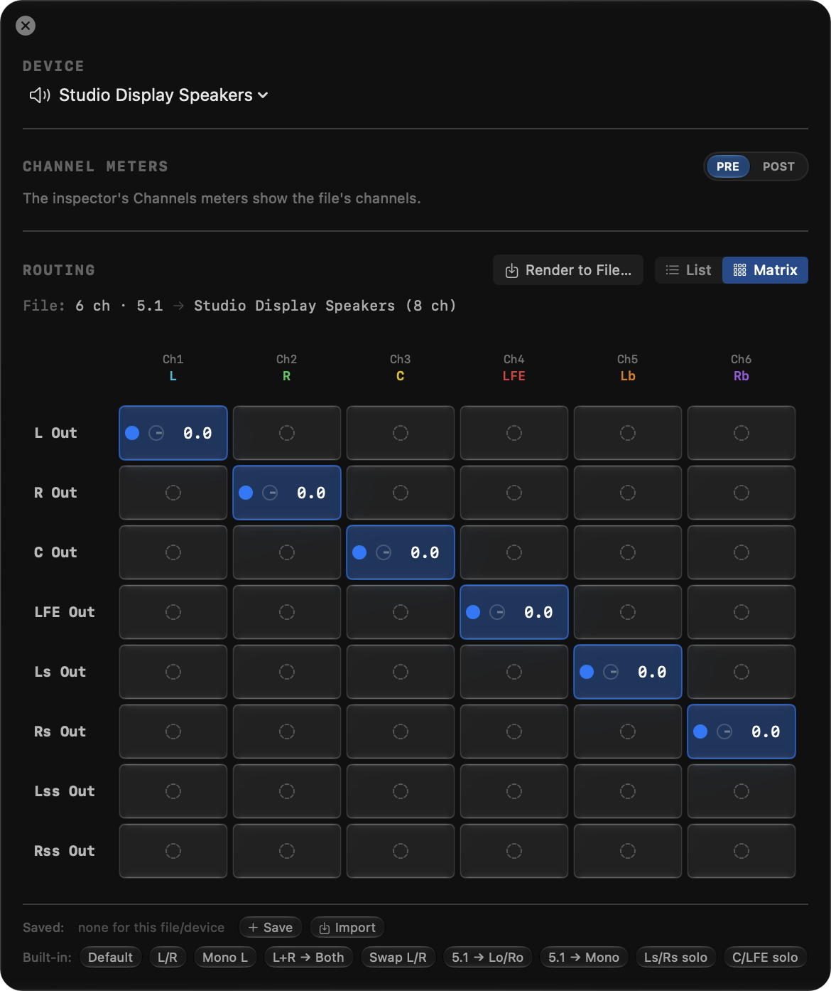Screen dimensions: 831x991
Task: Click the Lss Out row label
Action: [65, 791]
